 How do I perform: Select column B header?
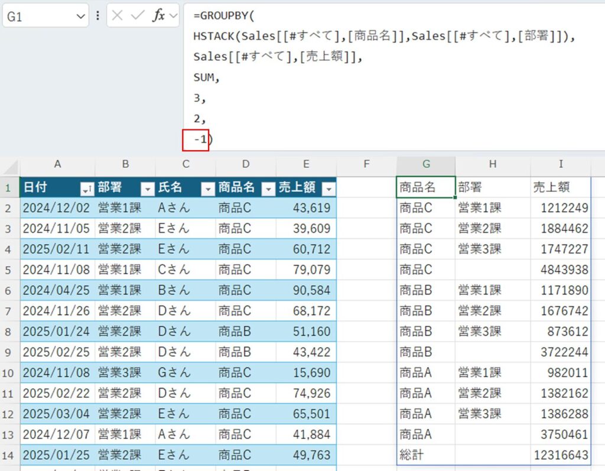point(125,164)
